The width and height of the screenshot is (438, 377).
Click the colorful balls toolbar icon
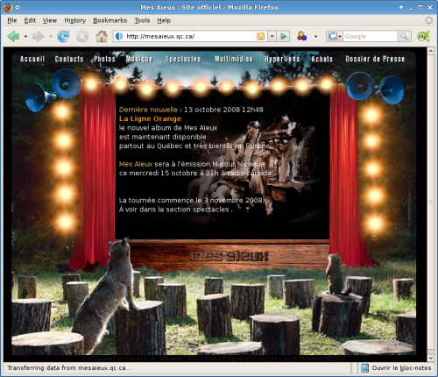point(301,36)
